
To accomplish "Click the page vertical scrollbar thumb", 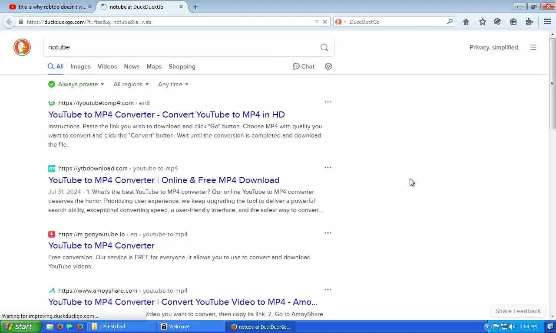I will click(x=553, y=83).
